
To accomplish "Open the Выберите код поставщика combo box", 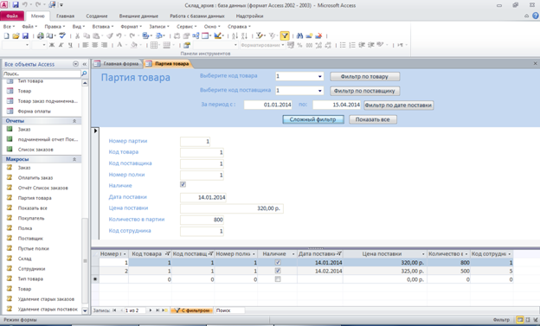I will (320, 91).
